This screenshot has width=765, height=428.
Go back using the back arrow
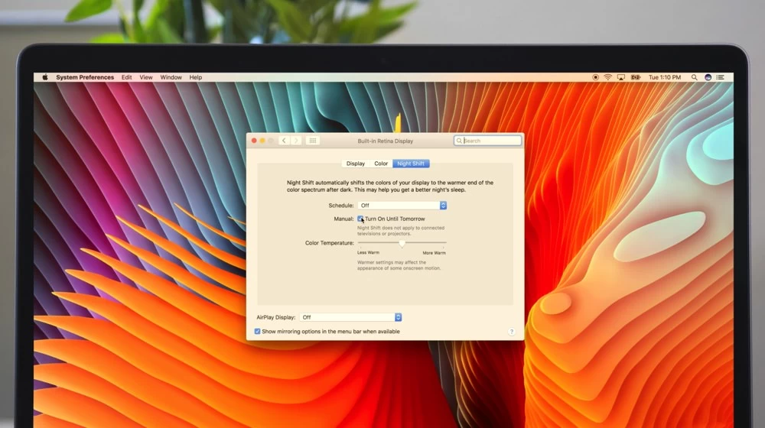click(284, 141)
